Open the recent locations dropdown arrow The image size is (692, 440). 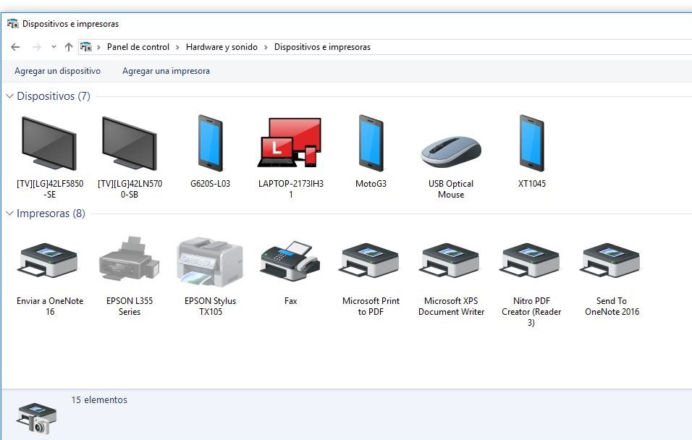click(x=54, y=46)
